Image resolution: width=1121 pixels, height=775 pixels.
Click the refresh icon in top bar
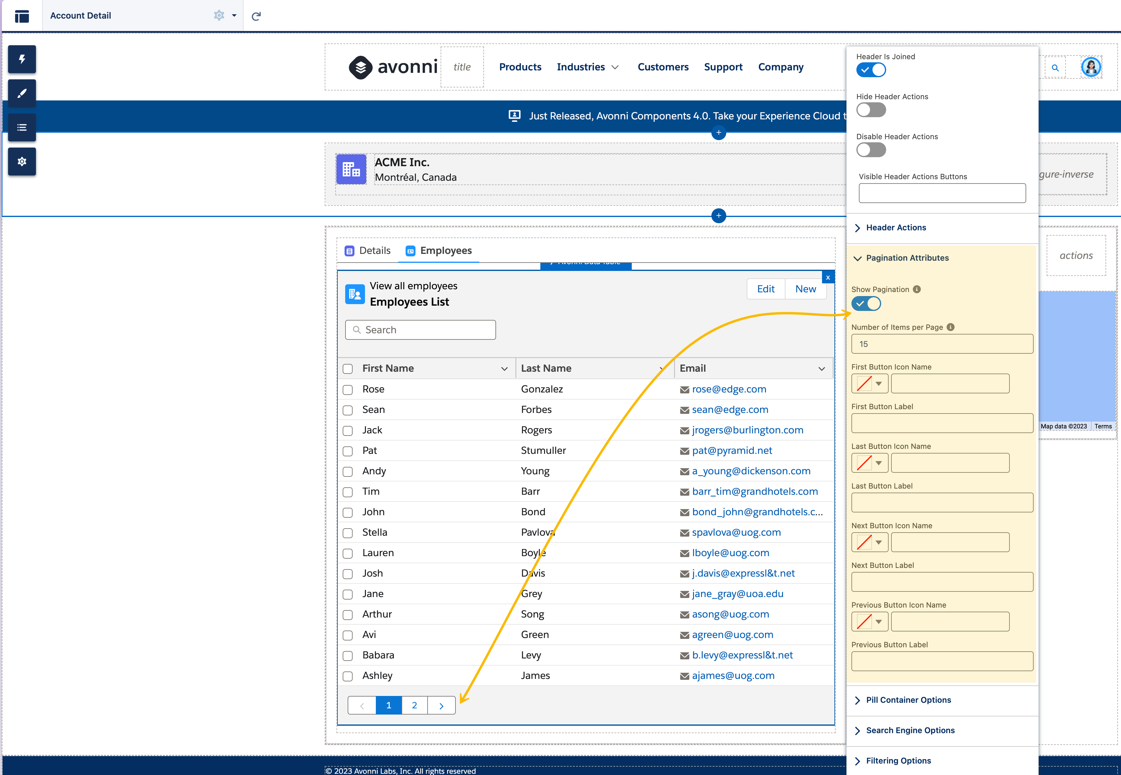[256, 16]
